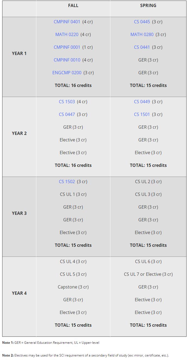The height and width of the screenshot is (363, 189).
Task: Open the CS 0449 course link
Action: [x=142, y=102]
